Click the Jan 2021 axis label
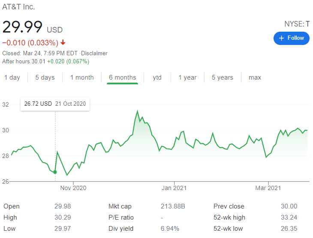This screenshot has width=313, height=238. (x=174, y=188)
